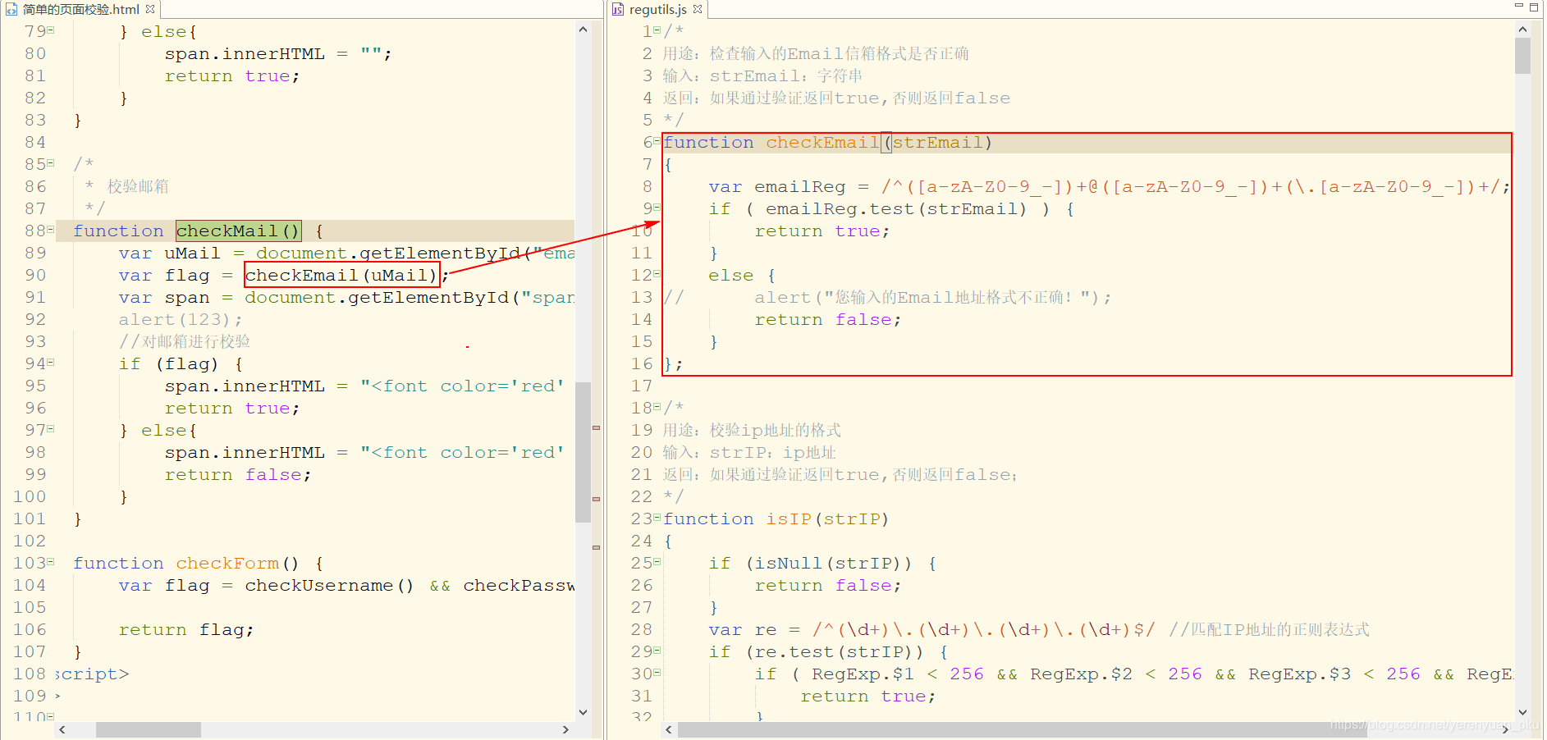Click line number 17 in the regutils.js gutter
The image size is (1547, 740).
click(642, 386)
